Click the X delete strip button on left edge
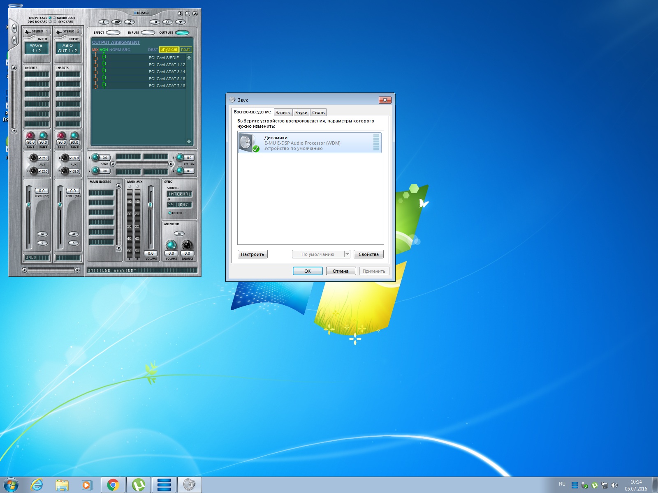The height and width of the screenshot is (493, 658). [x=14, y=40]
